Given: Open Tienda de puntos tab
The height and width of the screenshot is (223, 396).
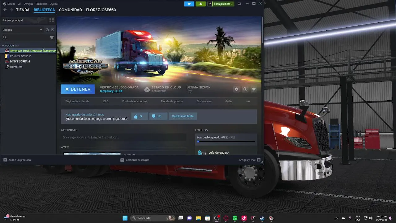Looking at the screenshot, I should tap(172, 101).
